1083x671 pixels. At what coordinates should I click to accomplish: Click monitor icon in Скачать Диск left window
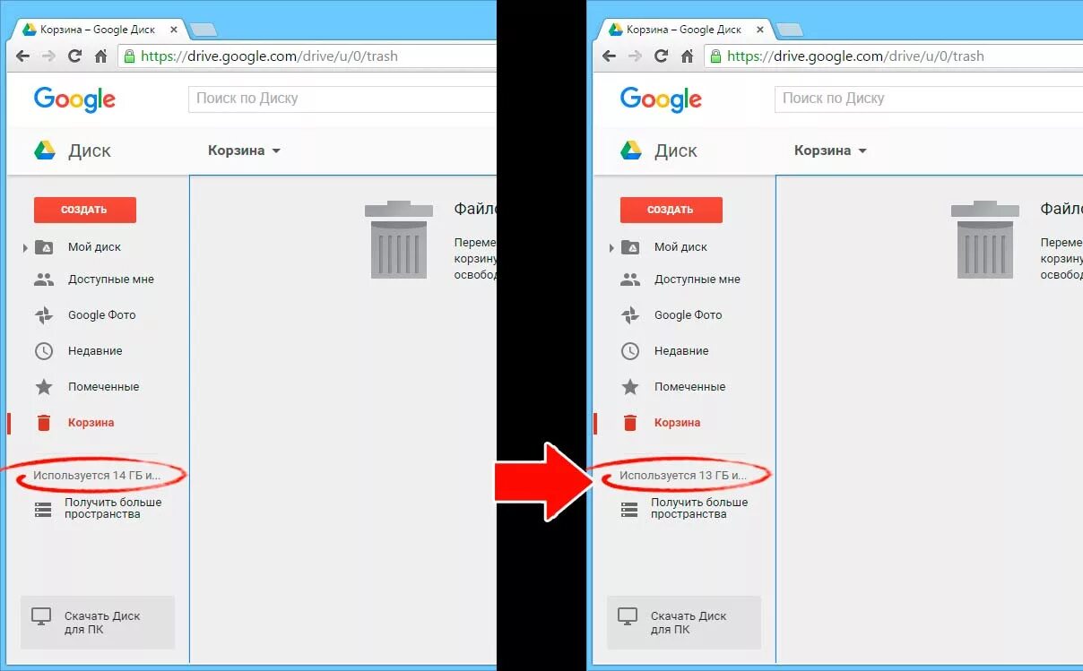point(42,617)
